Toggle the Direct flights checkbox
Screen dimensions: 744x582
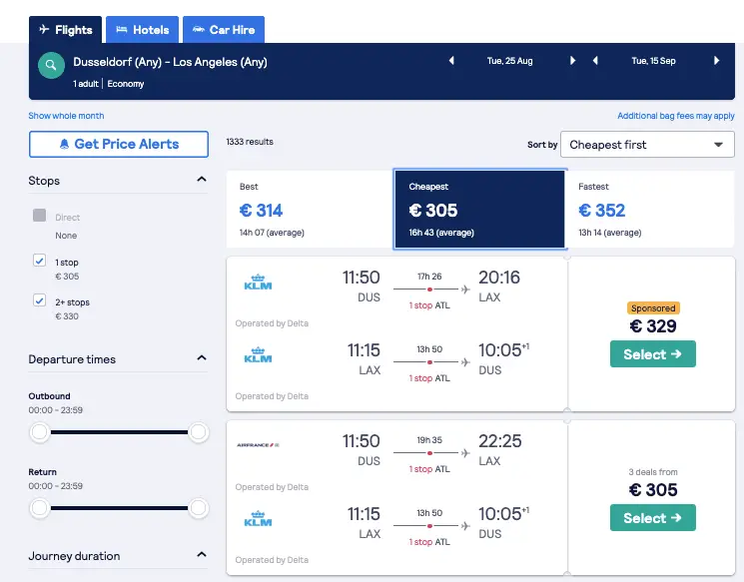[39, 216]
